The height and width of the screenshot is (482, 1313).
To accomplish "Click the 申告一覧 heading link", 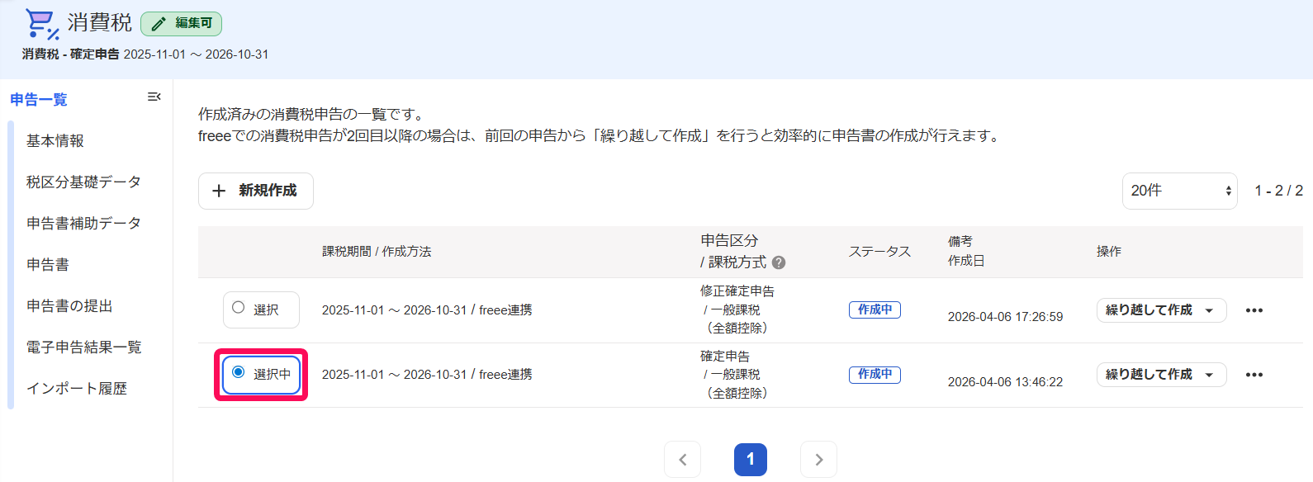I will [39, 100].
